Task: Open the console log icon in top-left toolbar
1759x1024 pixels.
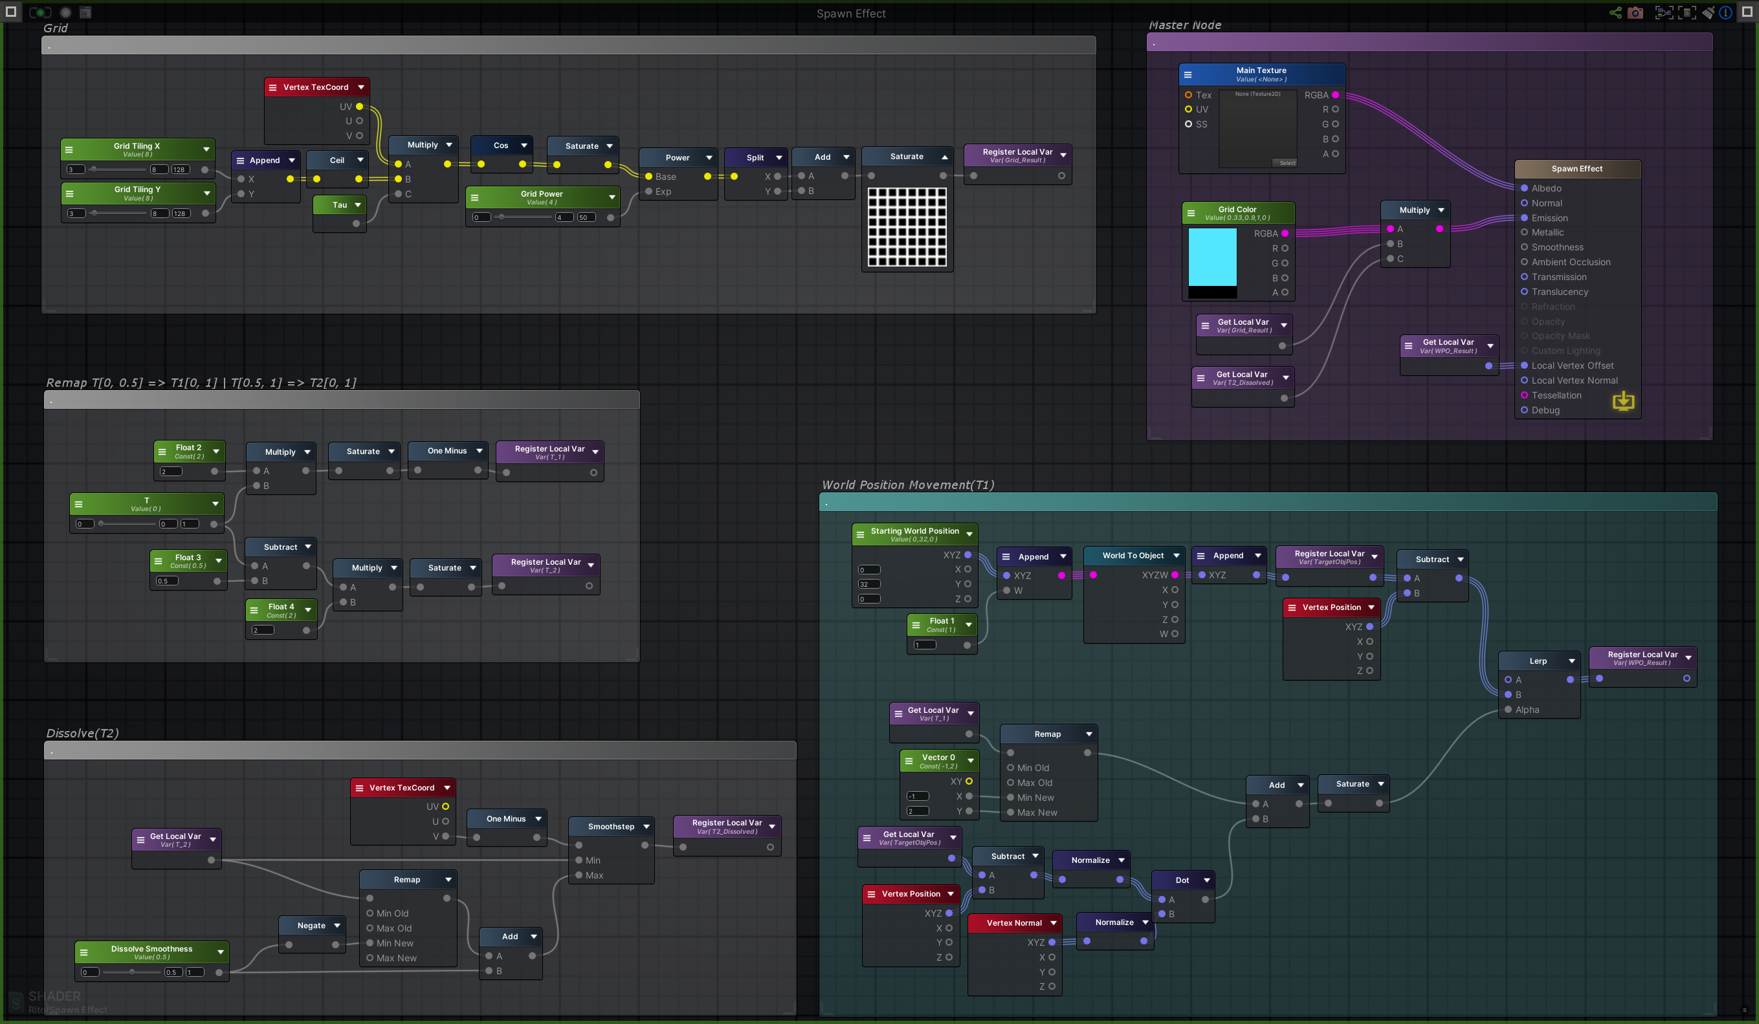Action: pyautogui.click(x=85, y=12)
